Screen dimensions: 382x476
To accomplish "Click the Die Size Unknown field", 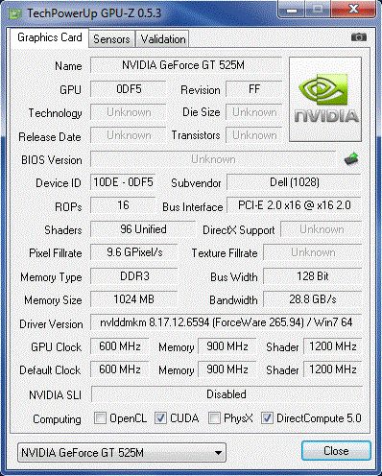I will [x=254, y=112].
